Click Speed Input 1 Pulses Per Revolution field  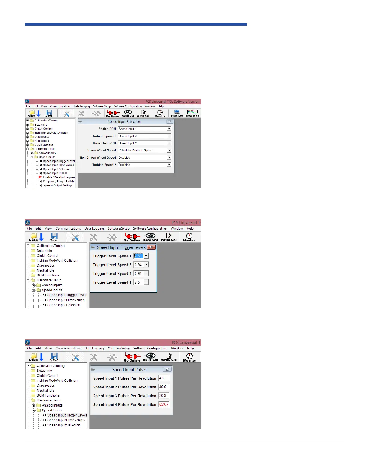[x=164, y=378]
